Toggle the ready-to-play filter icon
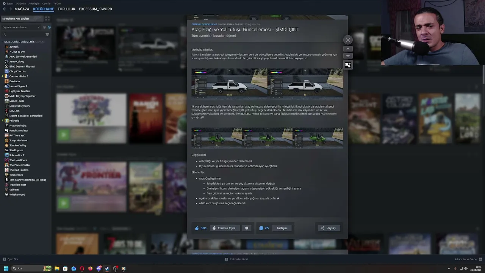Image resolution: width=485 pixels, height=273 pixels. pyautogui.click(x=49, y=27)
